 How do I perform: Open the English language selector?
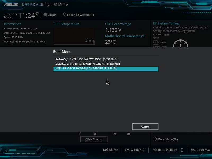click(x=52, y=15)
